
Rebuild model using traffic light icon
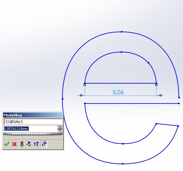click(x=22, y=144)
